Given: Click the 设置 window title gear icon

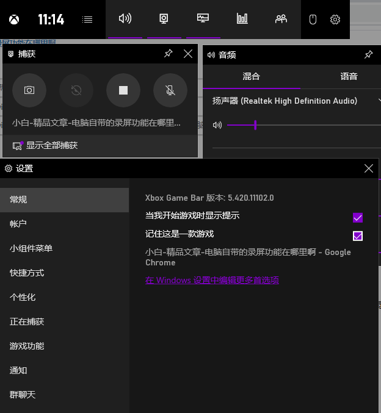Looking at the screenshot, I should coord(9,168).
